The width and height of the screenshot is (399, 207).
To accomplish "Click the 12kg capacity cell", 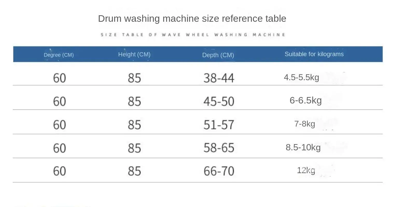I will click(306, 170).
